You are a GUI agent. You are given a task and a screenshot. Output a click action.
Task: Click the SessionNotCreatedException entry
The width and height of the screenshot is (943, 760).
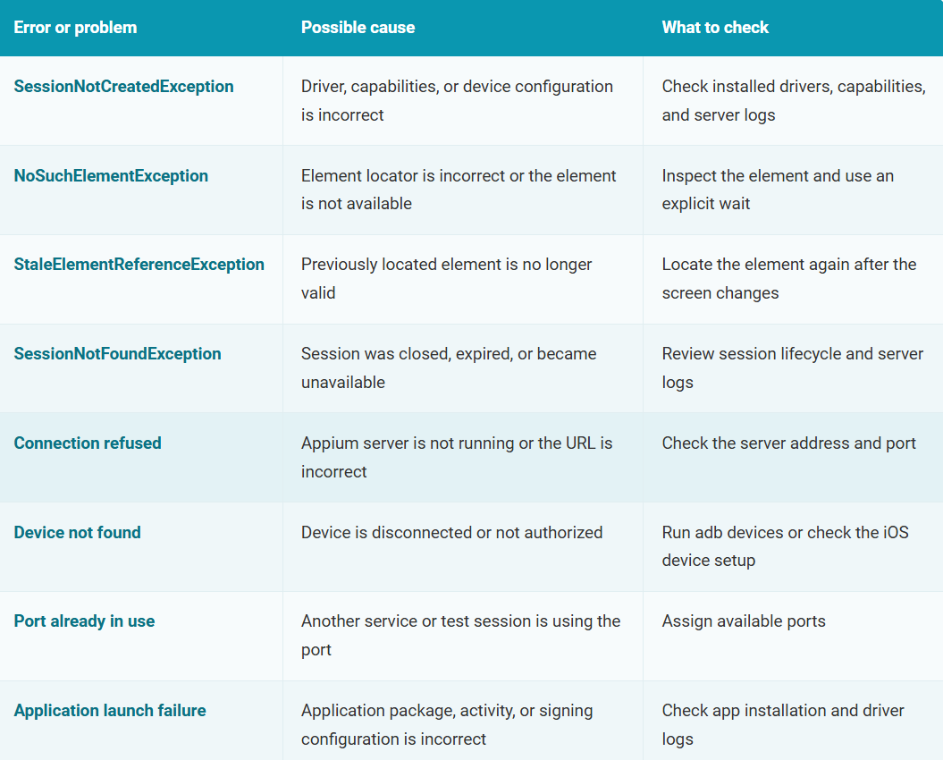pos(123,87)
